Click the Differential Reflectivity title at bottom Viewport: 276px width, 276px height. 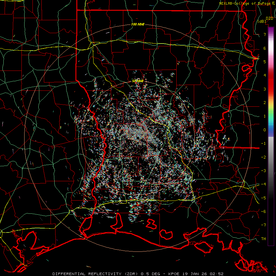[138, 274]
